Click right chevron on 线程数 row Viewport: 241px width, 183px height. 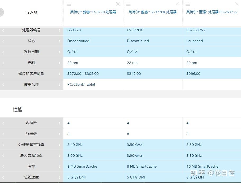point(60,134)
